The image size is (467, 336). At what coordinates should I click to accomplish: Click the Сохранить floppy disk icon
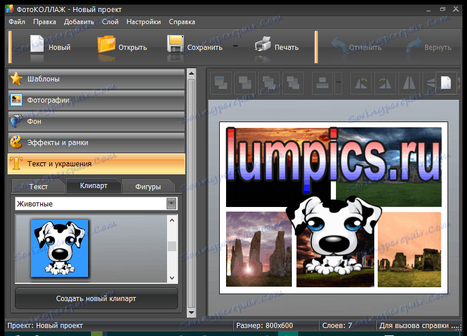176,44
